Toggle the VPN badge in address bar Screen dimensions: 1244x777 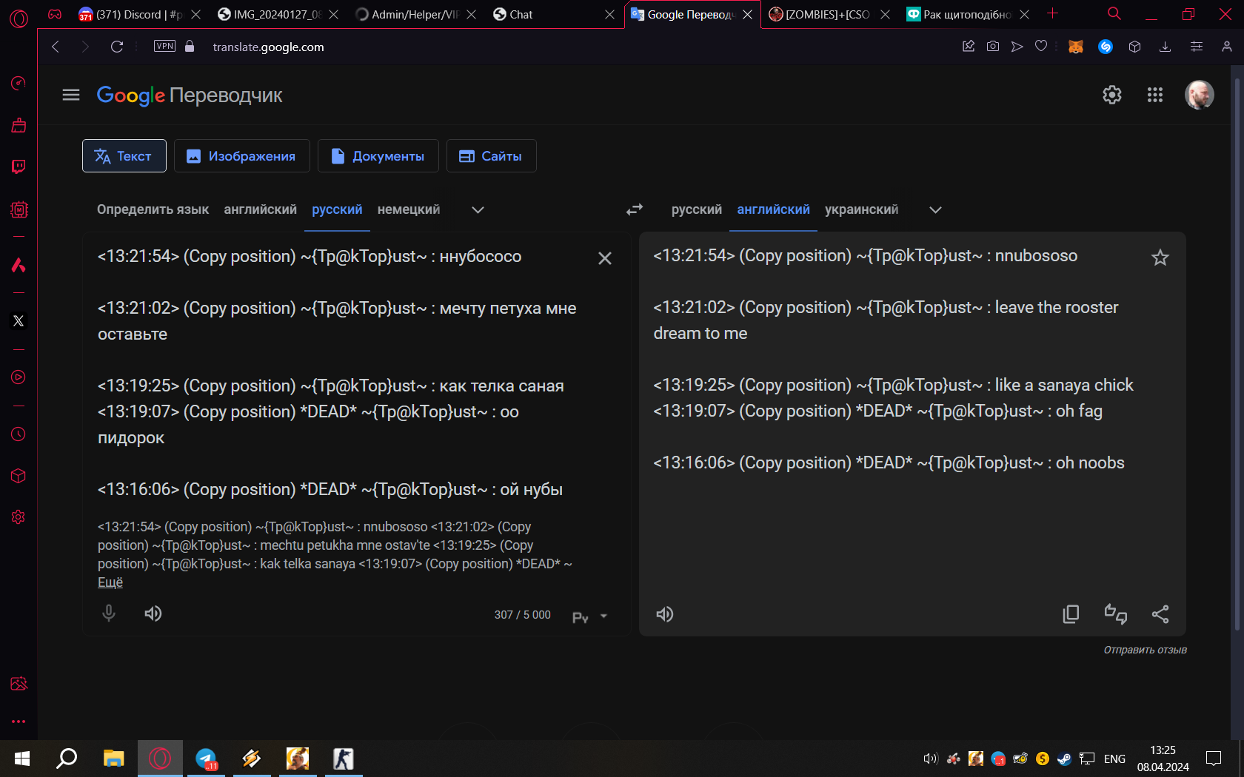[164, 47]
